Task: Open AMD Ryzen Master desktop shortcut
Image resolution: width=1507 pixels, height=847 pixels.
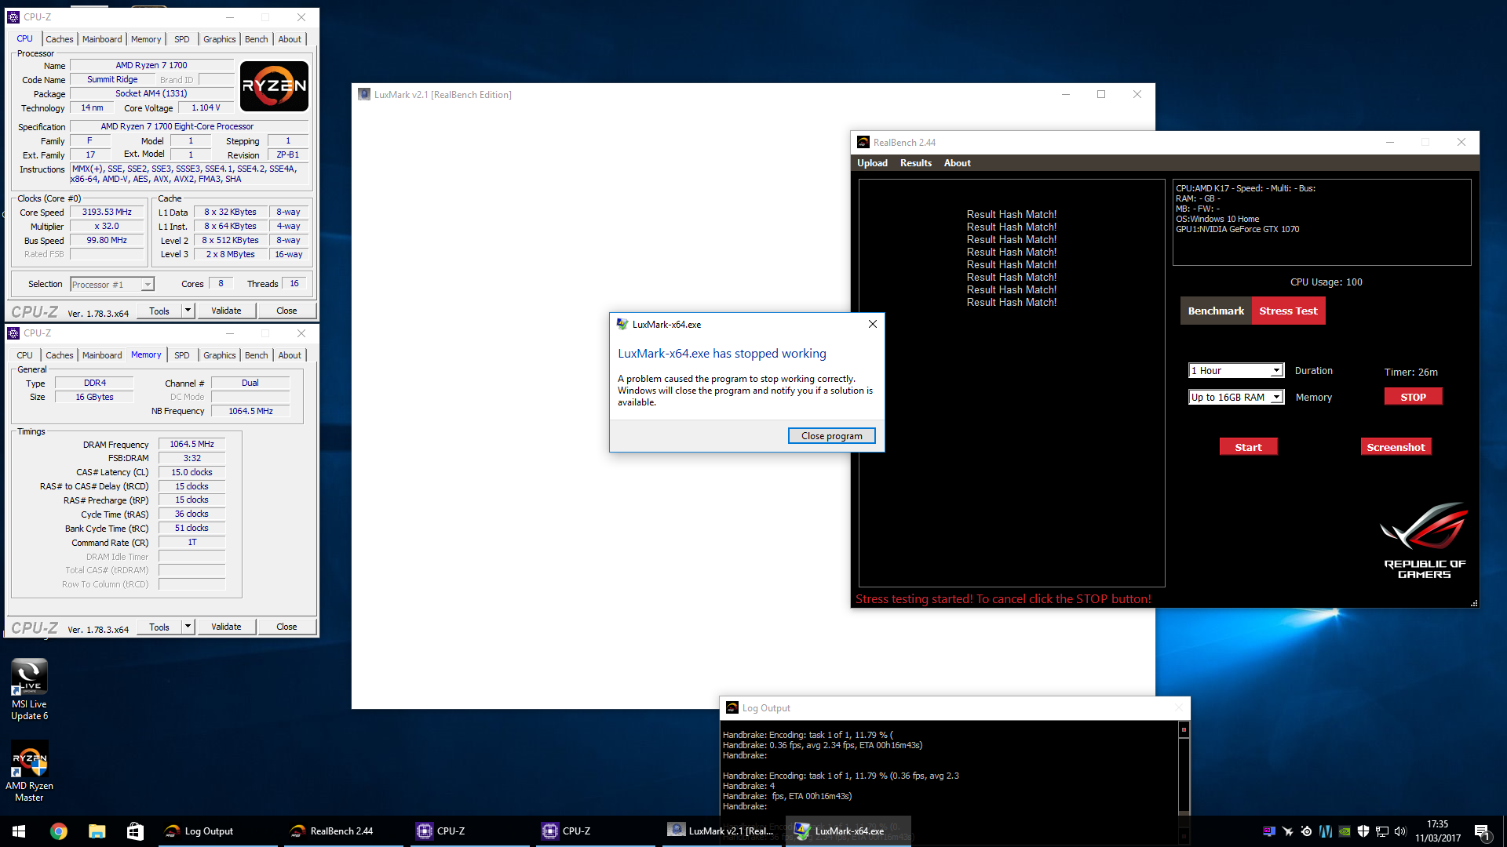Action: point(29,771)
